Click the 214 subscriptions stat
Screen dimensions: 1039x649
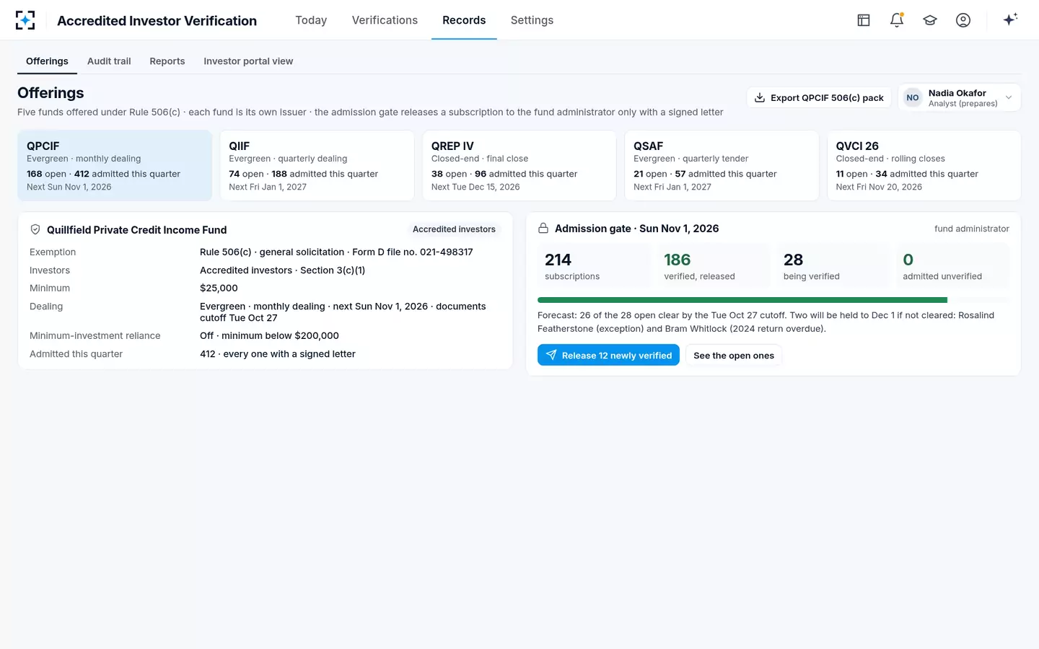click(x=594, y=266)
